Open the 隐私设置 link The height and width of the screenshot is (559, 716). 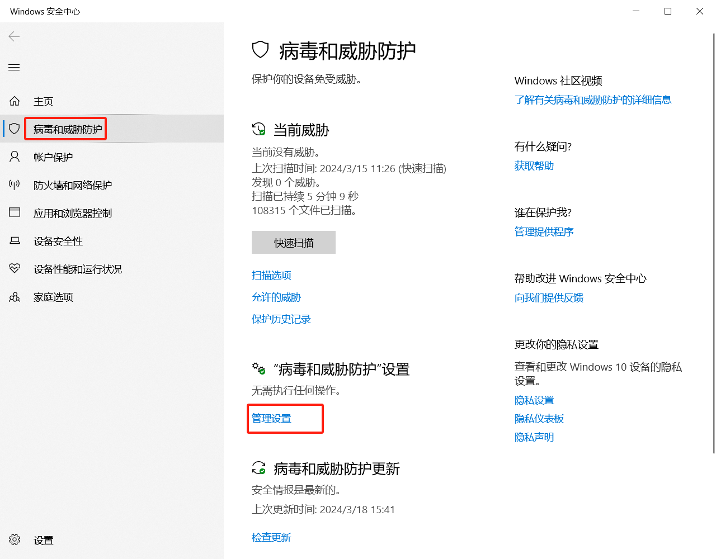click(x=534, y=400)
